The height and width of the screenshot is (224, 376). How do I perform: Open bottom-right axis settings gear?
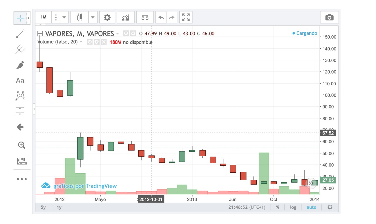click(x=330, y=207)
